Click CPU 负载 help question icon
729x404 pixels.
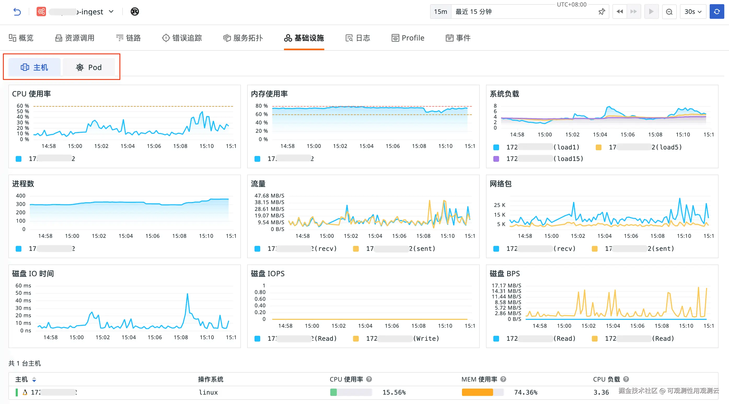[x=626, y=379]
